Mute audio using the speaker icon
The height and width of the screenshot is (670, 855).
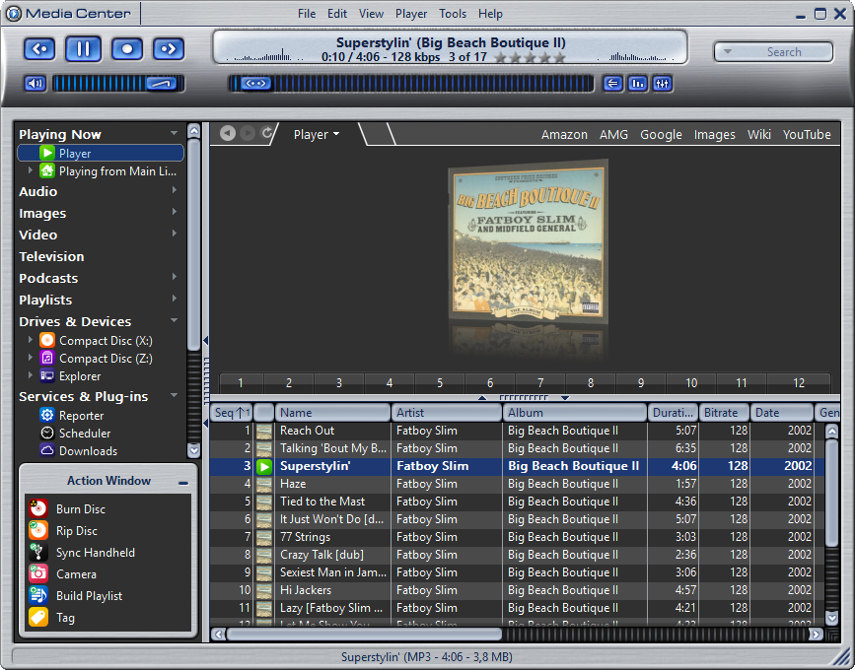click(x=35, y=84)
